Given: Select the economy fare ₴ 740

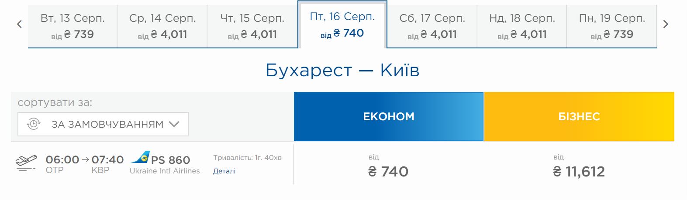Looking at the screenshot, I should (388, 171).
